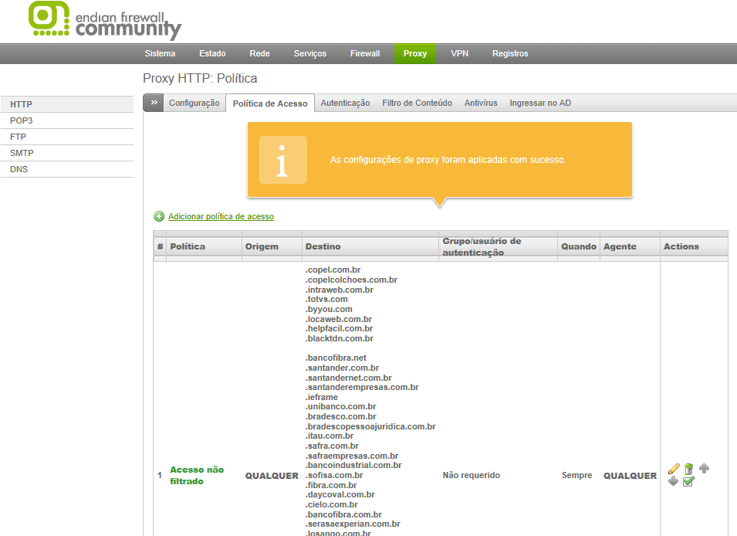The image size is (737, 536).
Task: Click the Acesso não filtrado policy name
Action: click(197, 475)
